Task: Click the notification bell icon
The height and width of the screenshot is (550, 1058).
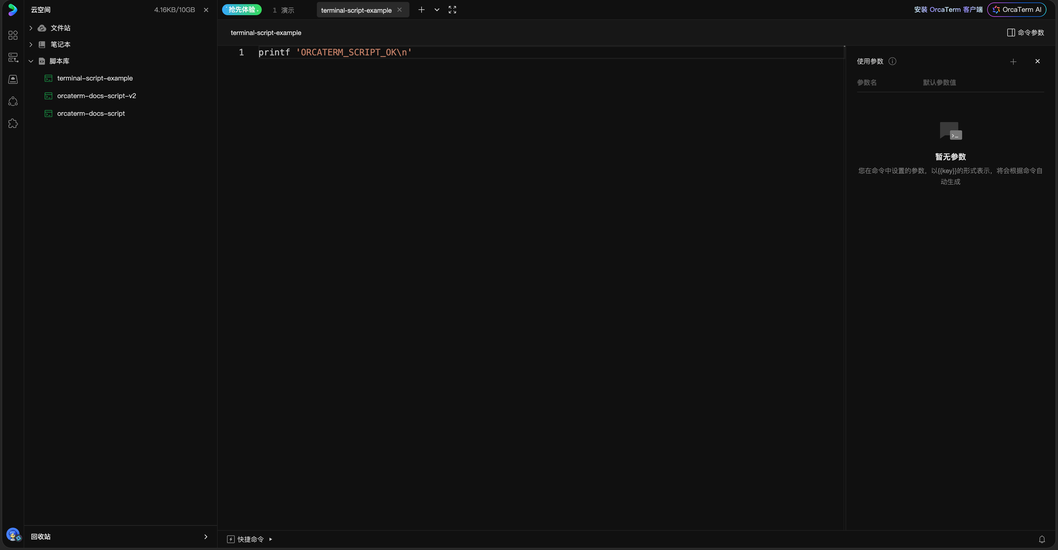Action: point(1041,539)
